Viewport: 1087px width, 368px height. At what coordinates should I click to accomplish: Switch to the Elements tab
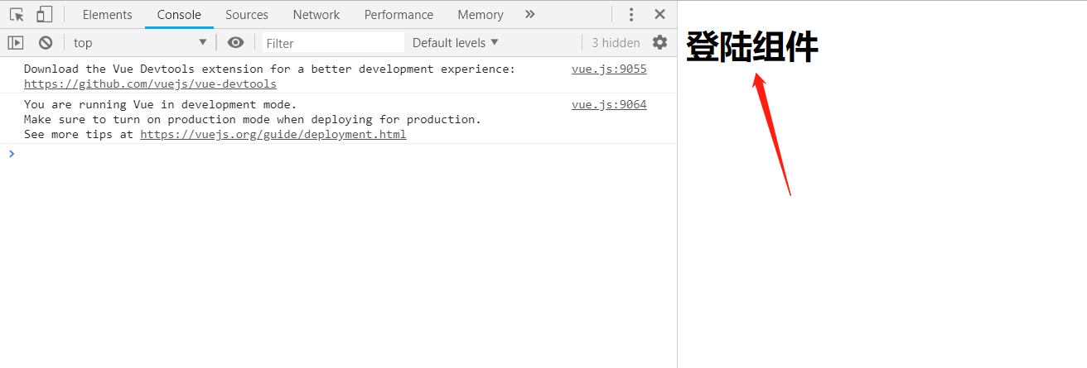tap(108, 14)
